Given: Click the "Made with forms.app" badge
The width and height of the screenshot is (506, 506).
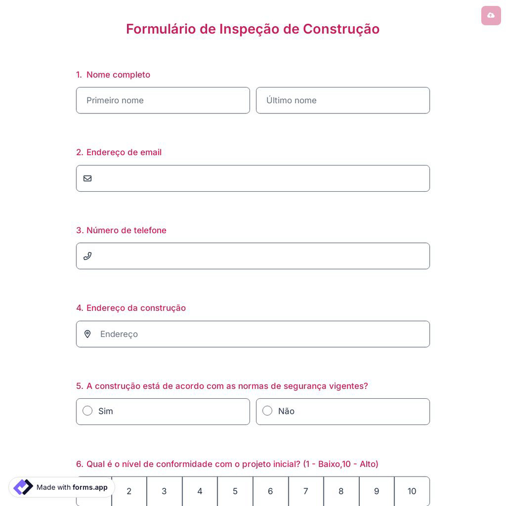Looking at the screenshot, I should (x=61, y=487).
